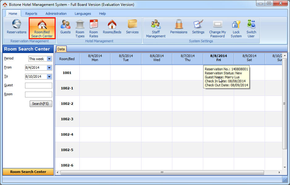Select the Room Types icon

pos(80,28)
